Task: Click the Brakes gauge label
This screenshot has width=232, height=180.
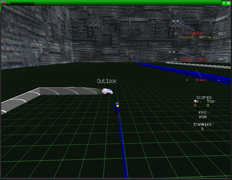Action: (201, 80)
